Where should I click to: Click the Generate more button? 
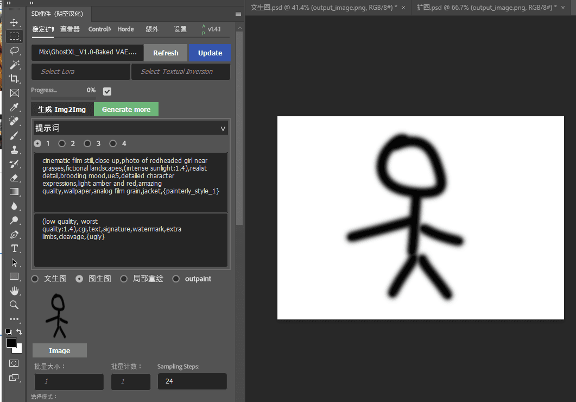click(126, 109)
